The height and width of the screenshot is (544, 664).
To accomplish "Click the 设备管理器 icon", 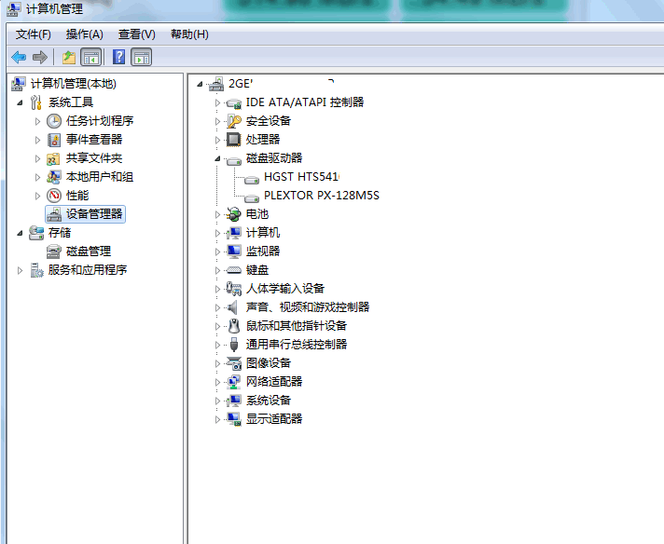I will click(x=54, y=214).
